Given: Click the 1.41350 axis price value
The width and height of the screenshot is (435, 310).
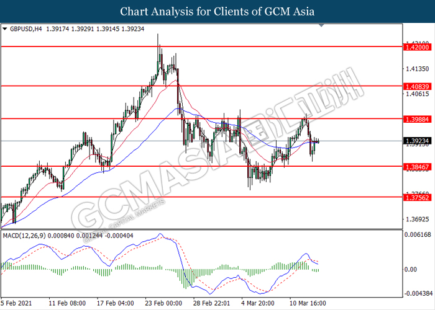Looking at the screenshot, I should click(417, 69).
